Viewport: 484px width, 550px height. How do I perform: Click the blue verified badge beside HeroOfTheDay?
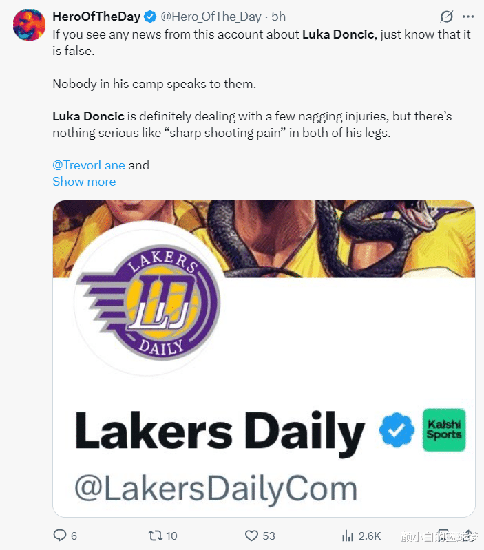(x=149, y=17)
